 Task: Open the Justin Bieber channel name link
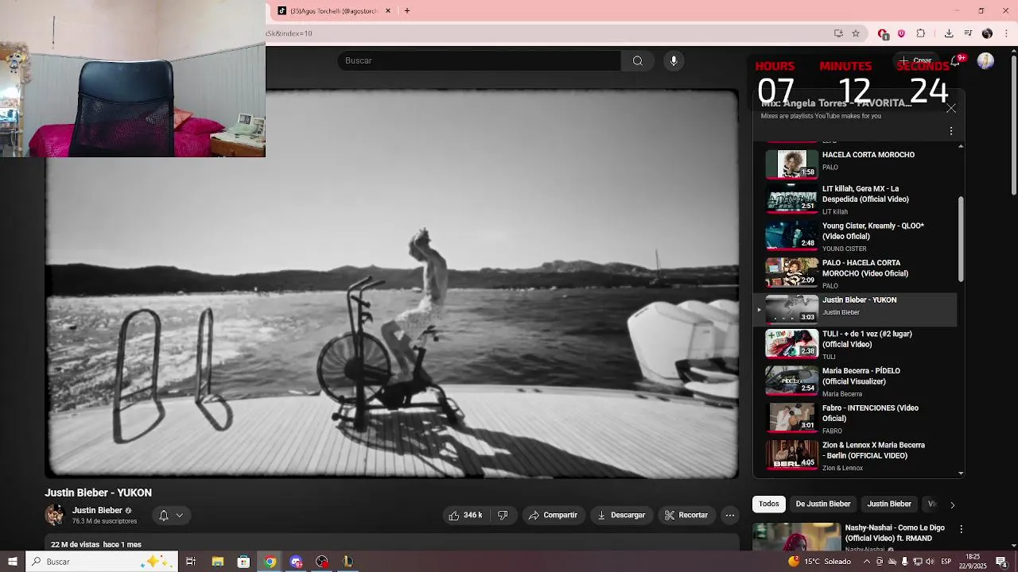click(97, 510)
